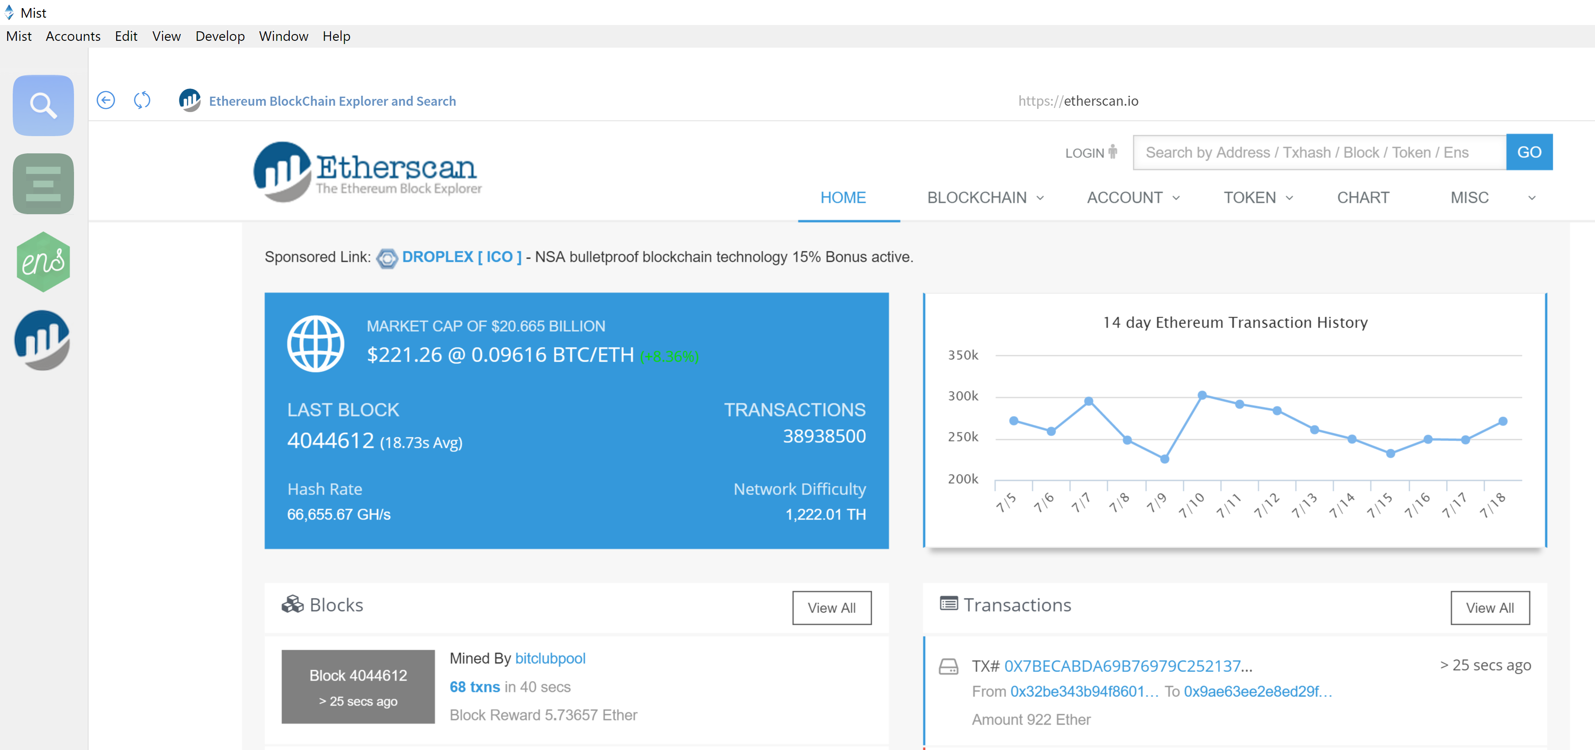Open the Mist menu in the menu bar
Viewport: 1595px width, 750px height.
tap(19, 36)
